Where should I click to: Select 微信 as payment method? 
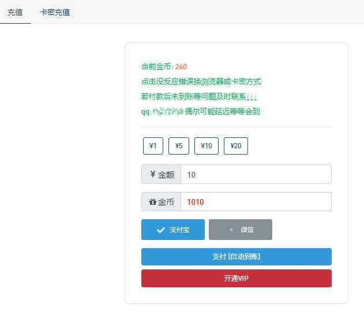[x=241, y=230]
